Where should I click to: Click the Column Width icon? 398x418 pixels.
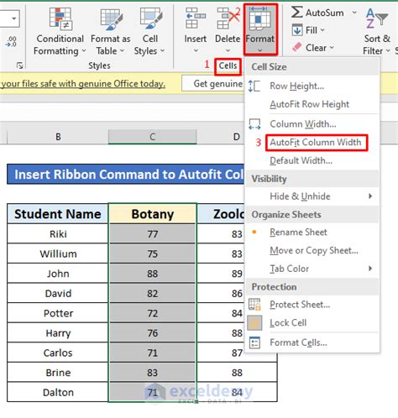pyautogui.click(x=254, y=124)
